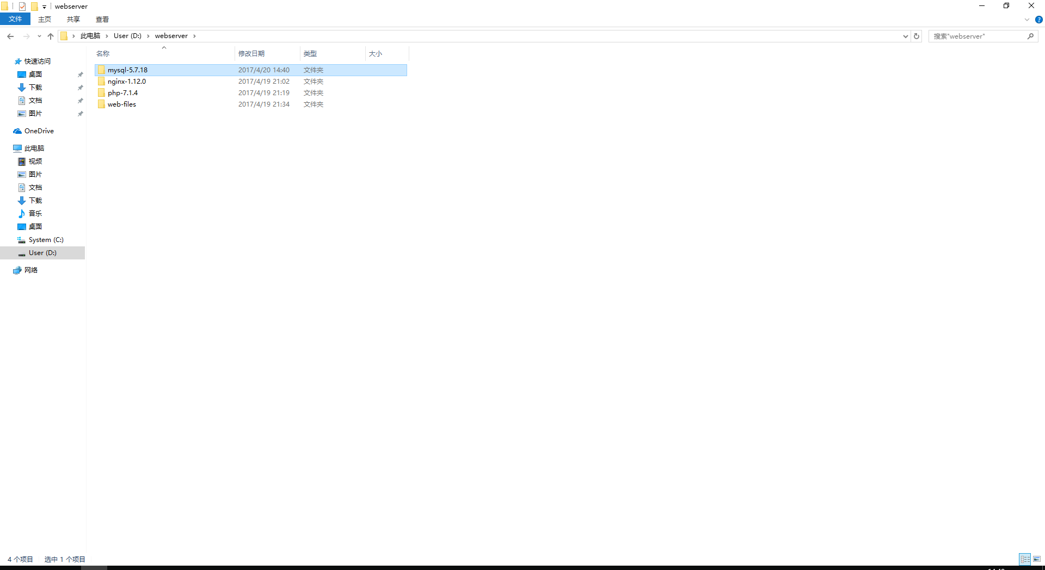Open 音乐 under 此电脑
The height and width of the screenshot is (570, 1045).
pos(35,214)
